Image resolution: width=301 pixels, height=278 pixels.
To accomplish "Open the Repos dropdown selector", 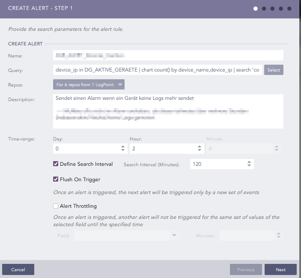I will [89, 85].
